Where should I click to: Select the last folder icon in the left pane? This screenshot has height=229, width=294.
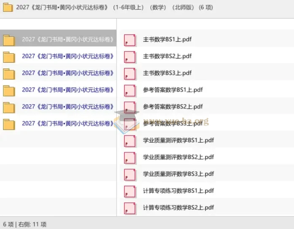pos(9,125)
